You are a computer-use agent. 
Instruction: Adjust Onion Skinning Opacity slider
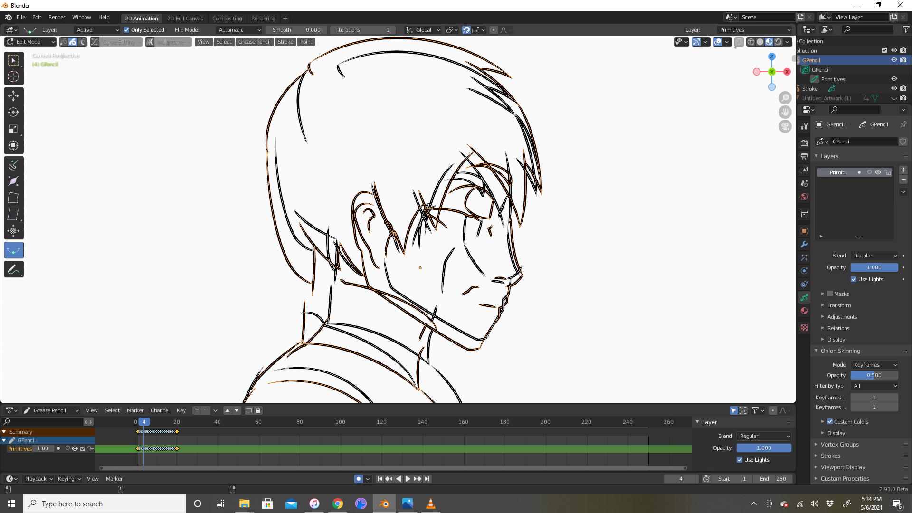[x=874, y=375]
